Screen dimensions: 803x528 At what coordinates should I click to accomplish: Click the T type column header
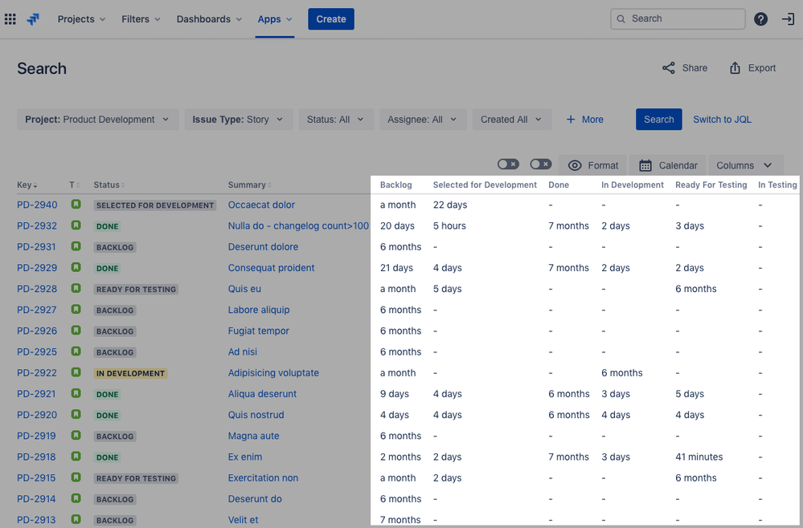[74, 185]
